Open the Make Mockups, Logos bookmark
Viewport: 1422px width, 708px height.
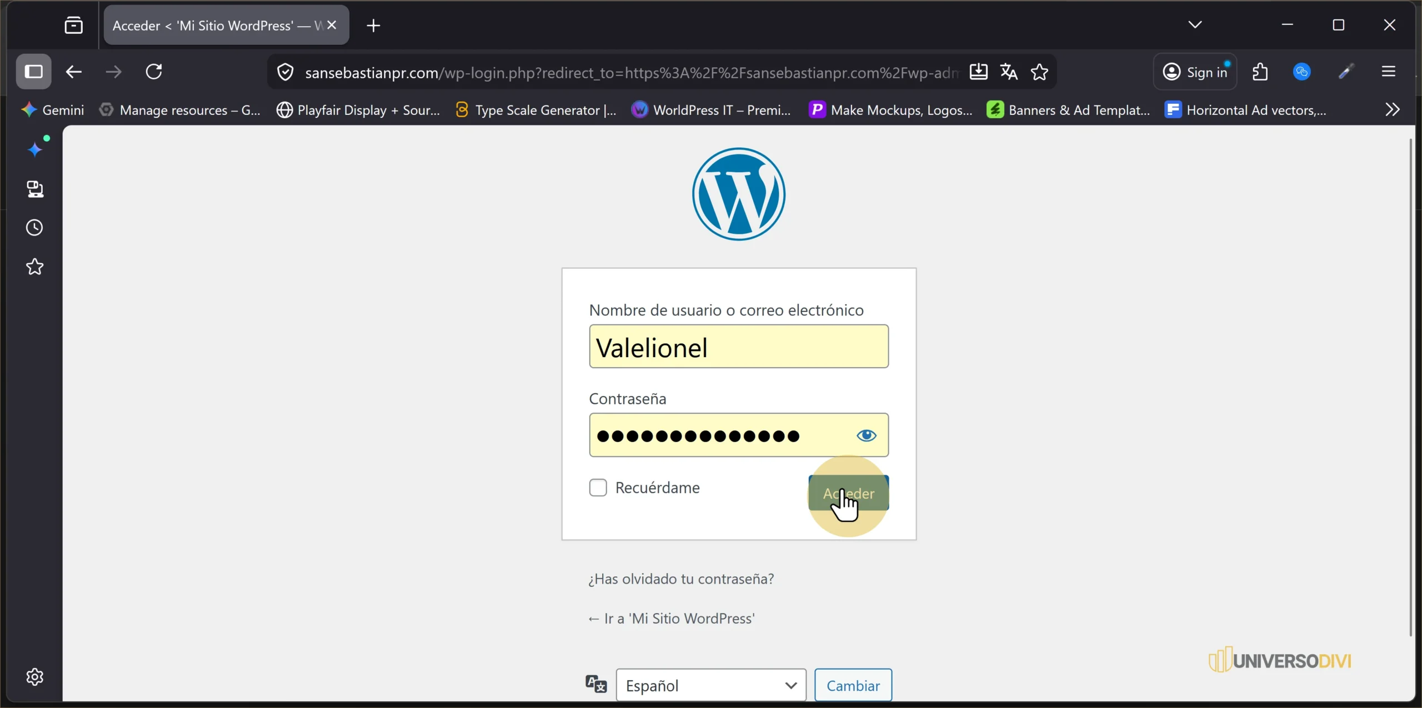click(x=891, y=110)
